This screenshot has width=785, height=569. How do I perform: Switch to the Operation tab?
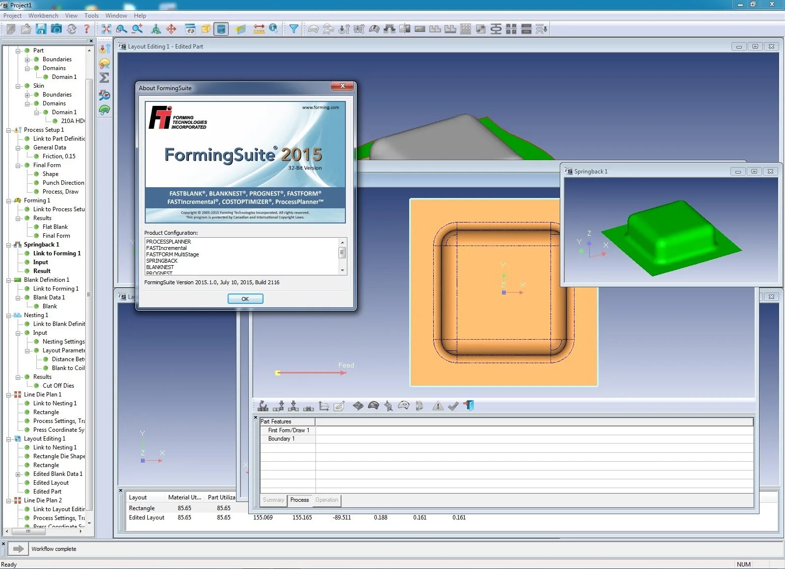[x=327, y=500]
